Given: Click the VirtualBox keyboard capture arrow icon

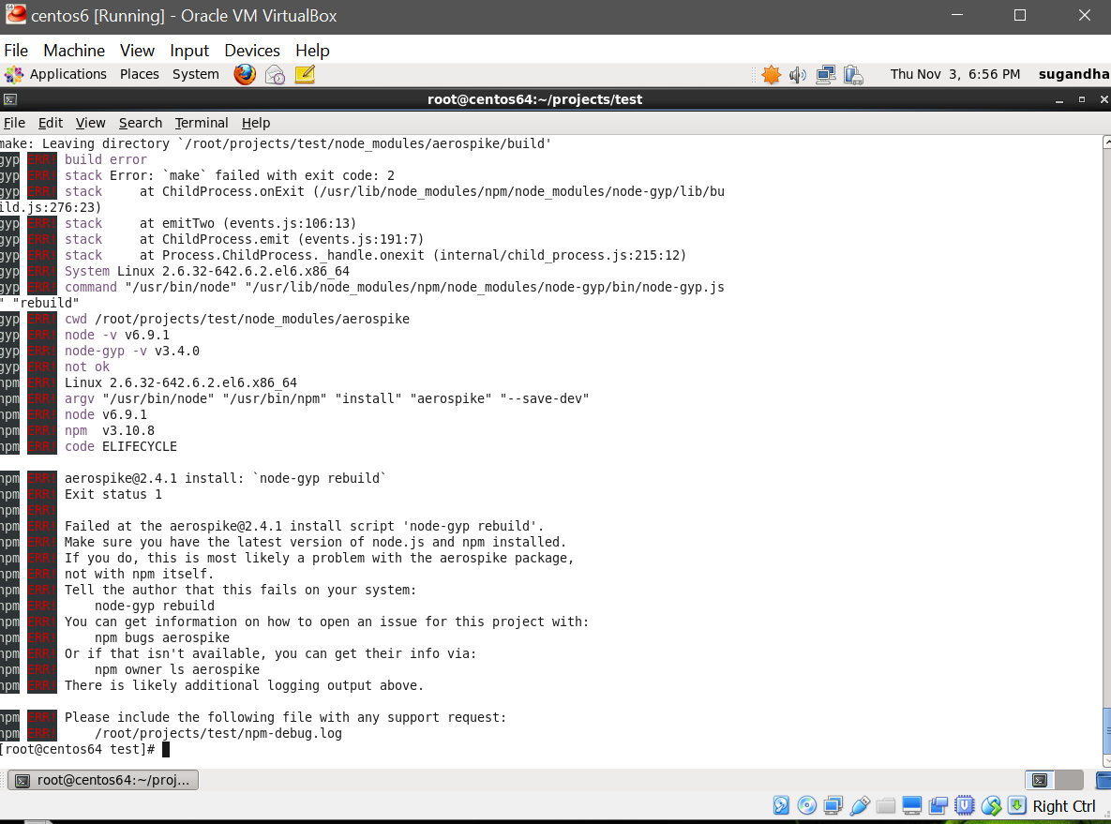Looking at the screenshot, I should point(1016,805).
